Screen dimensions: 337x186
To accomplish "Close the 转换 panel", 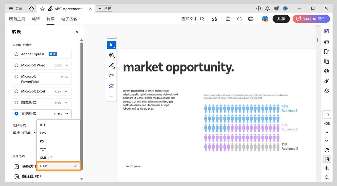I will (77, 32).
